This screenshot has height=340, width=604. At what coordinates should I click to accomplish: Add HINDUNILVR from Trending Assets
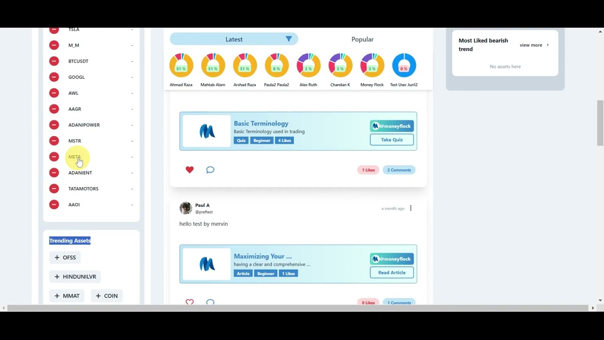[x=75, y=277]
